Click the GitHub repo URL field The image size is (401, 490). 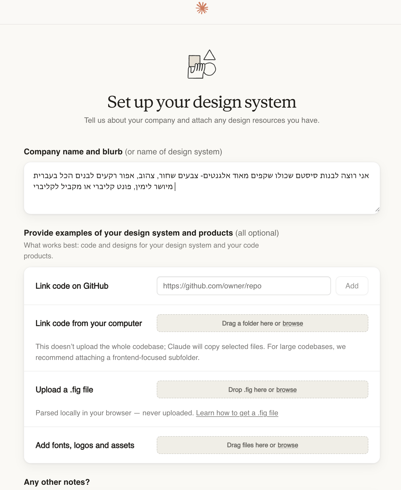click(243, 286)
